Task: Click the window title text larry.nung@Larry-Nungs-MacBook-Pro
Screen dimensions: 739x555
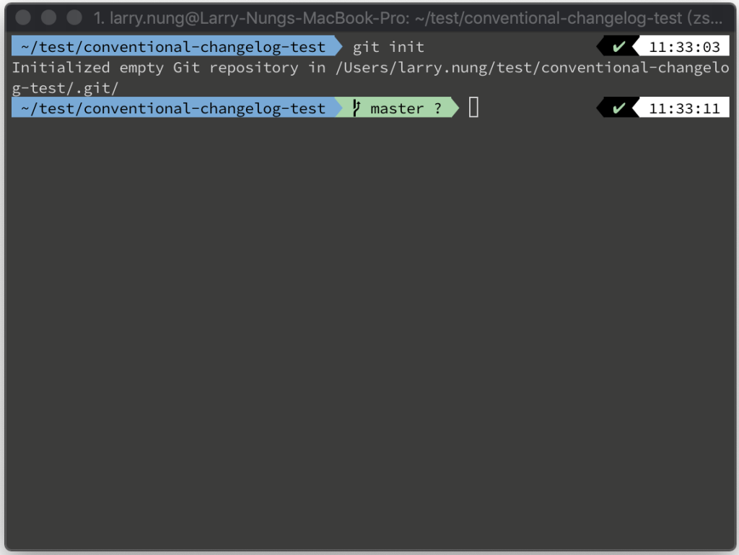Action: coord(259,18)
